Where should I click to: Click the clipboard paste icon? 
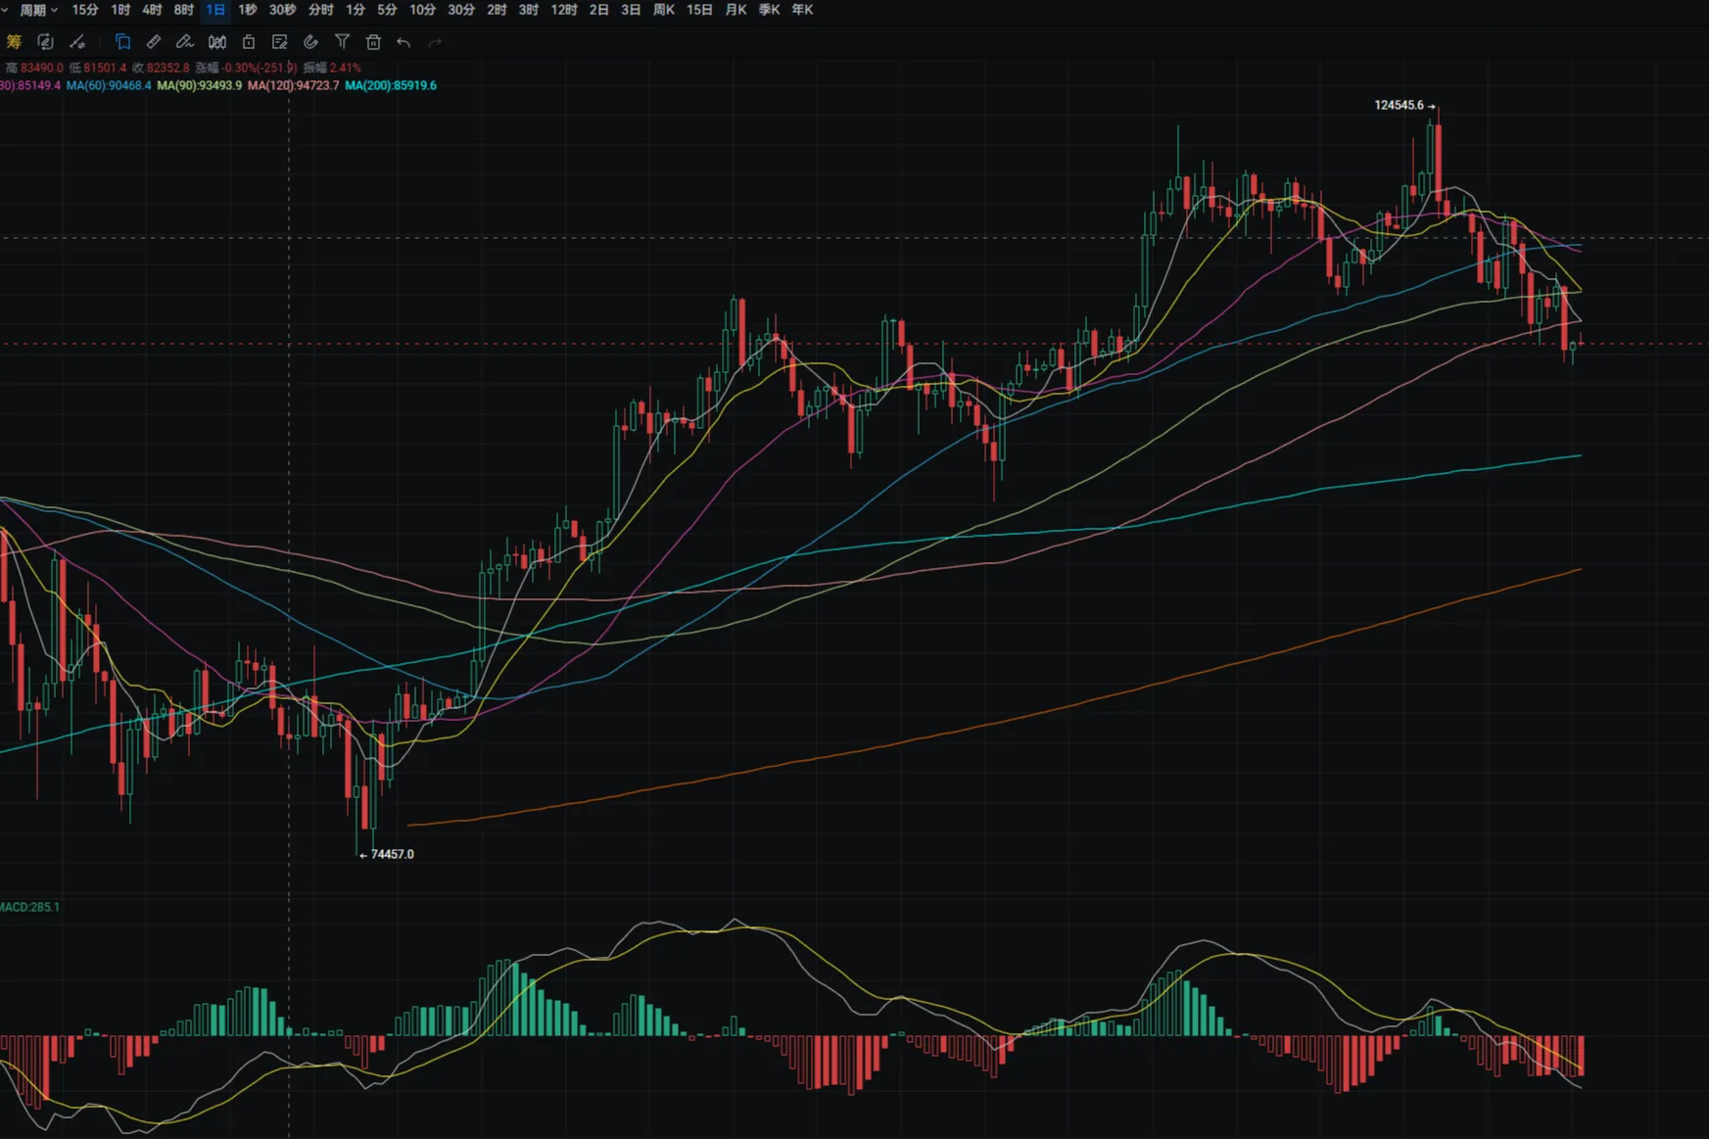click(249, 42)
